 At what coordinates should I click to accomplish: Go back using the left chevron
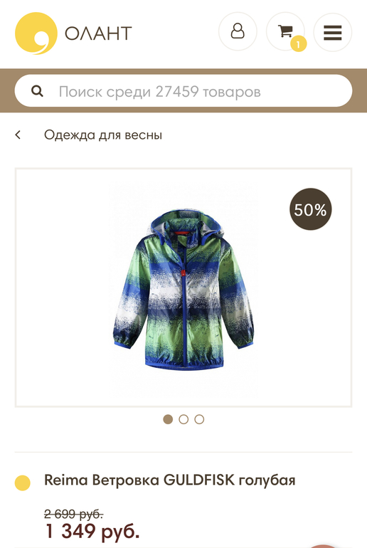18,135
